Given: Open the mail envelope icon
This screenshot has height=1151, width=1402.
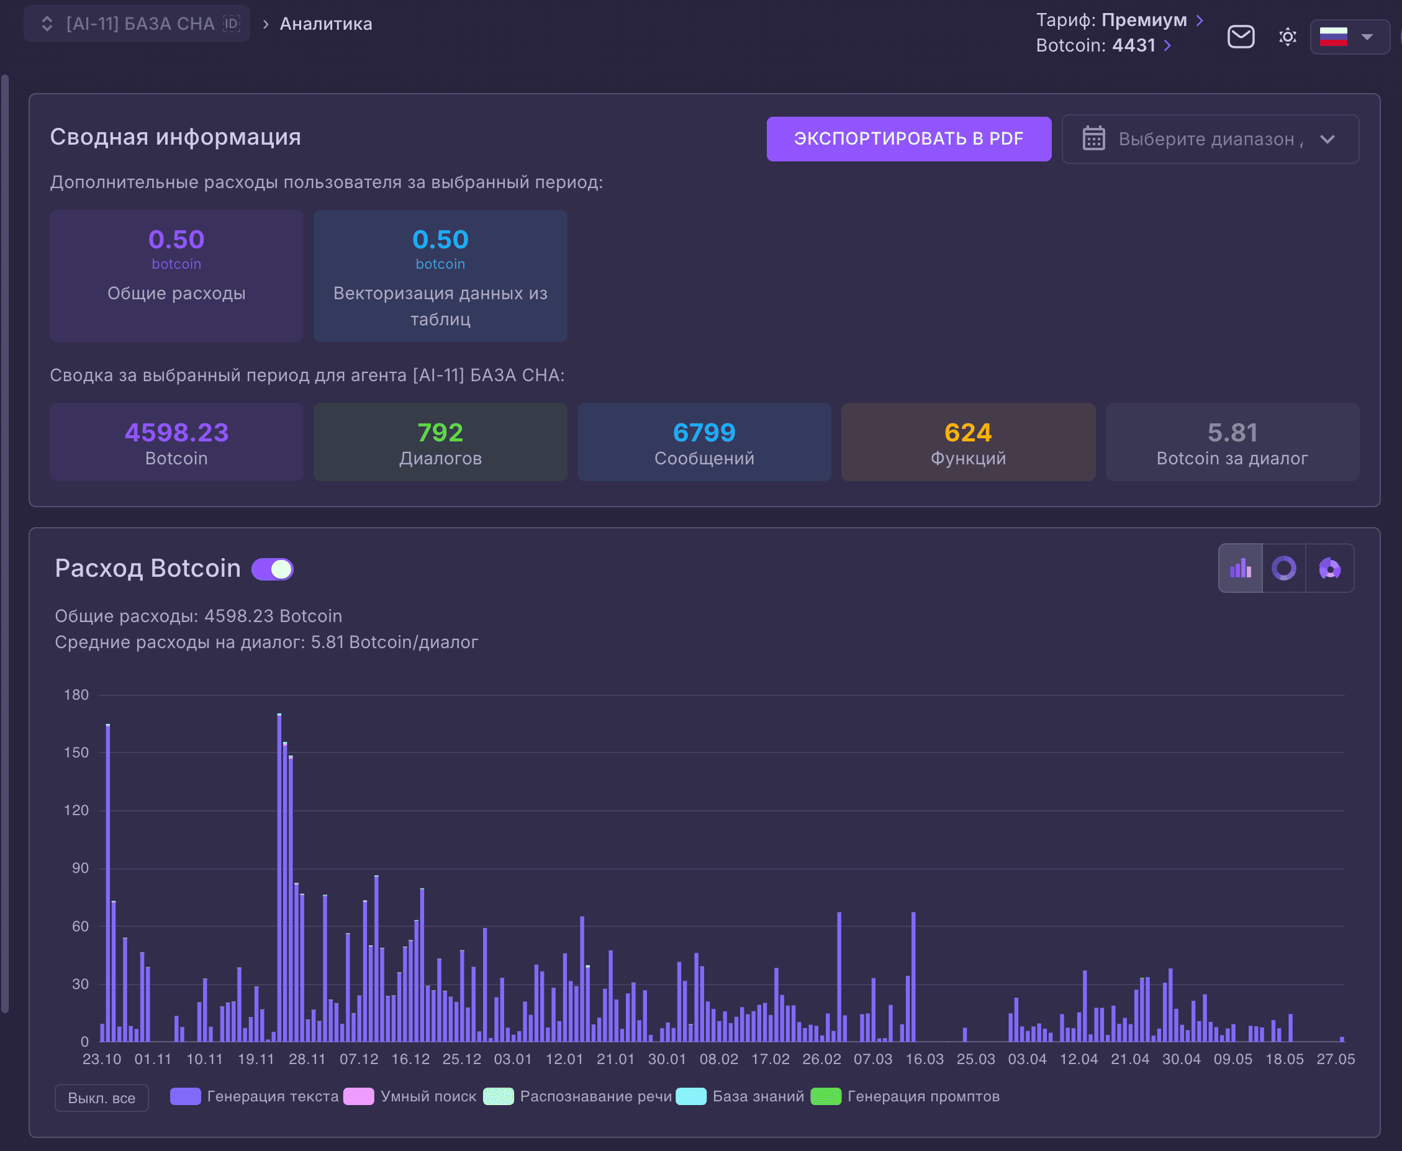Looking at the screenshot, I should (1240, 37).
